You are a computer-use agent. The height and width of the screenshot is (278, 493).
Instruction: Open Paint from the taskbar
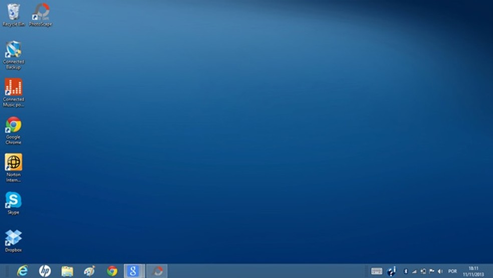(x=90, y=271)
